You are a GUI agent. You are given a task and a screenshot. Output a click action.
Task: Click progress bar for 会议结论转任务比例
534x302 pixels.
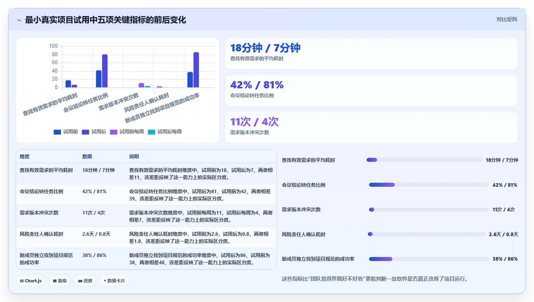(x=429, y=185)
